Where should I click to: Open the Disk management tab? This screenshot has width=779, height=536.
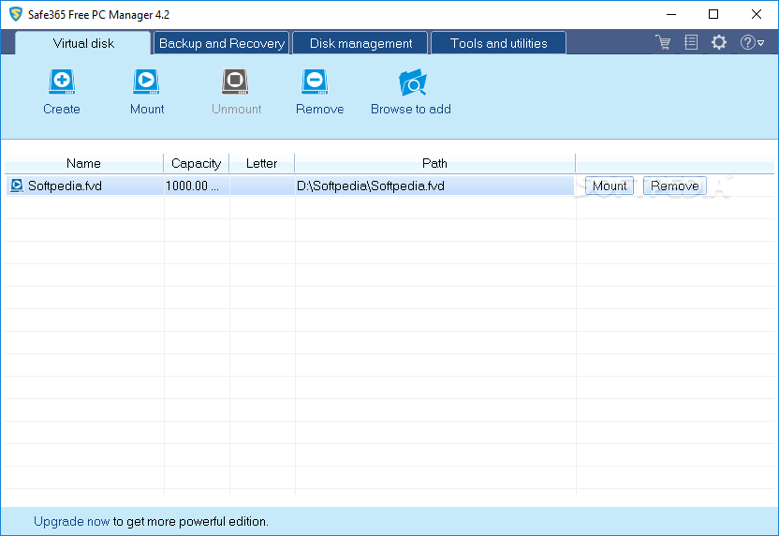tap(360, 43)
